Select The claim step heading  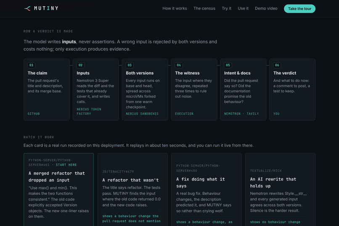[37, 73]
